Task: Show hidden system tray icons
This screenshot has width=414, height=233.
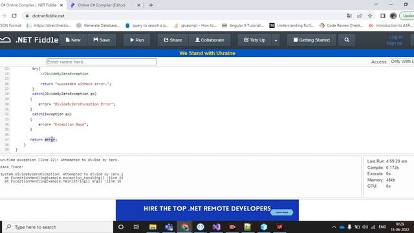Action: click(334, 227)
